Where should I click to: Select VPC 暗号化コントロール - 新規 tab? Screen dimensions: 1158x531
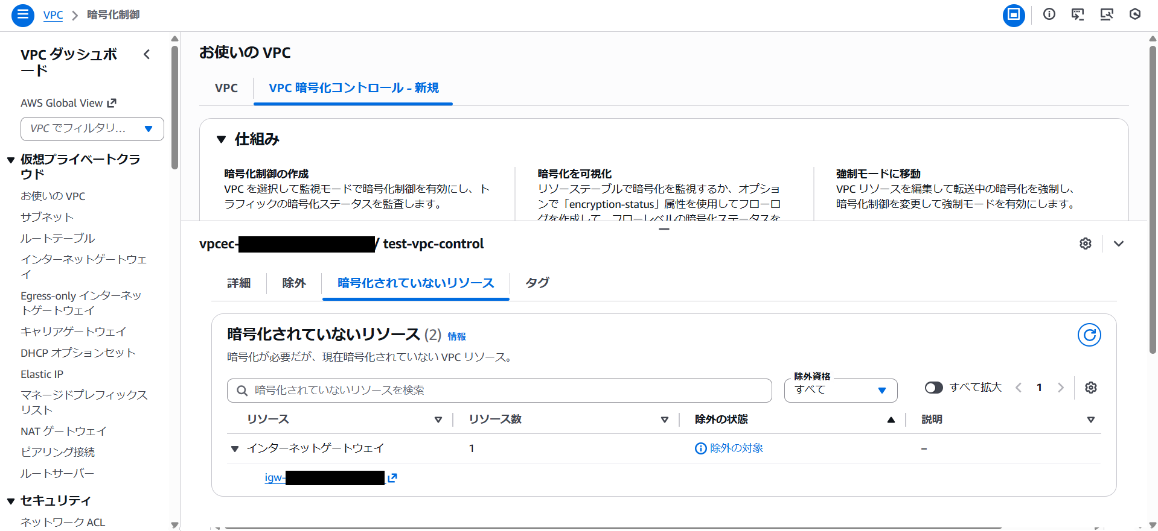[x=353, y=88]
